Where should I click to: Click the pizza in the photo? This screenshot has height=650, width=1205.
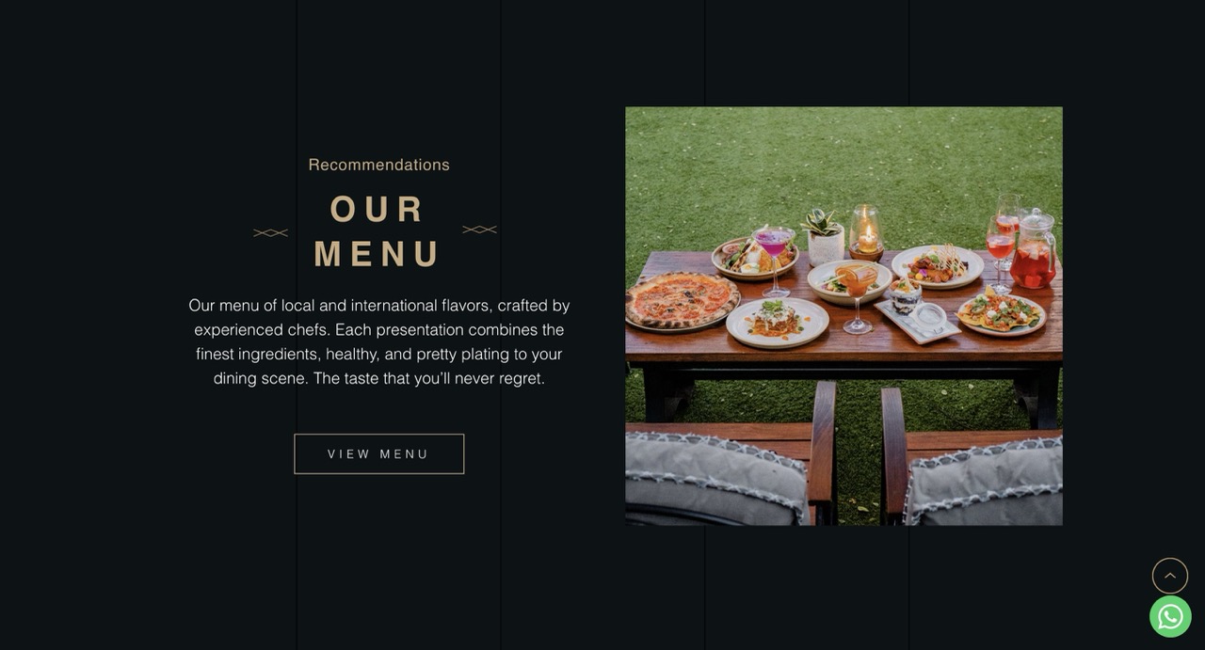pos(683,301)
